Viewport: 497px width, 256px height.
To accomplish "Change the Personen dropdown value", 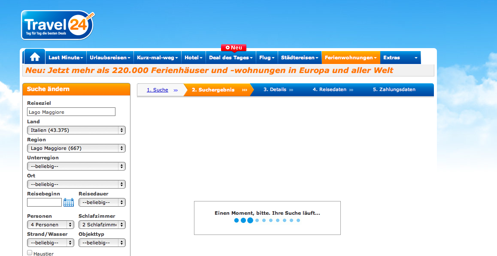I will pyautogui.click(x=50, y=225).
